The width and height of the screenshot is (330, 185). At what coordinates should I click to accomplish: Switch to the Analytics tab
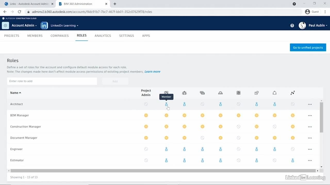click(103, 36)
